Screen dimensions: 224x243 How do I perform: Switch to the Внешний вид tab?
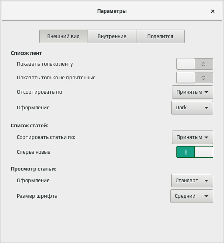(64, 36)
